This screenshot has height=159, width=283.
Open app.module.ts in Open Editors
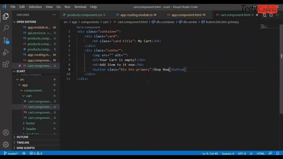pos(36,27)
